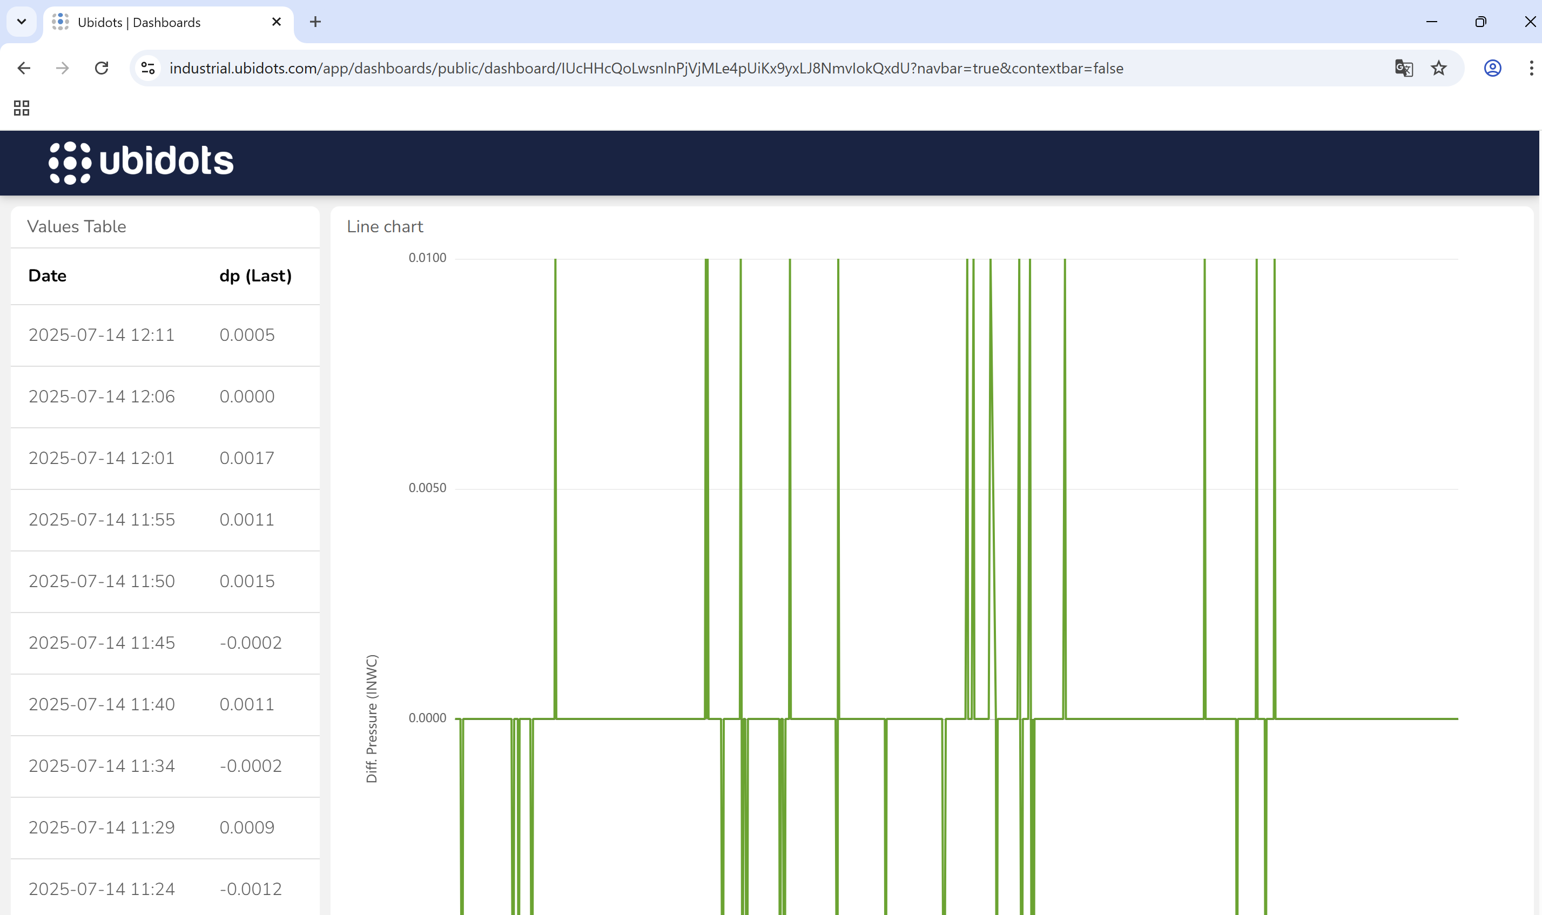The image size is (1542, 915).
Task: Click the dp (Last) column header
Action: coord(255,275)
